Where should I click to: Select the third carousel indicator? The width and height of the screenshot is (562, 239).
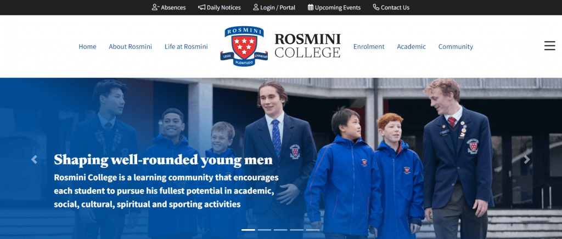tap(280, 230)
